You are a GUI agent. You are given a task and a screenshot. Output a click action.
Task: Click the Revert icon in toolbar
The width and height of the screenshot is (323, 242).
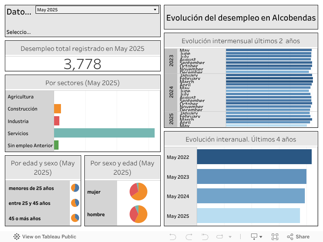[205, 237]
